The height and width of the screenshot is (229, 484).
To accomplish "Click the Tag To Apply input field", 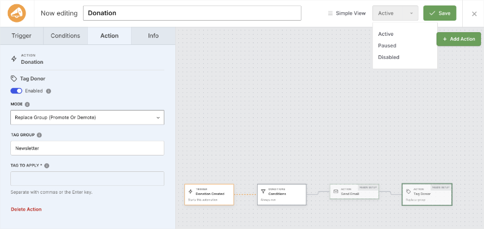I will tap(87, 179).
